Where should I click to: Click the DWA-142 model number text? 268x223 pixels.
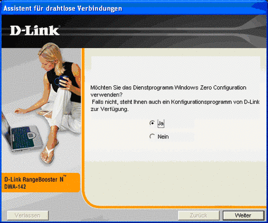(x=15, y=187)
